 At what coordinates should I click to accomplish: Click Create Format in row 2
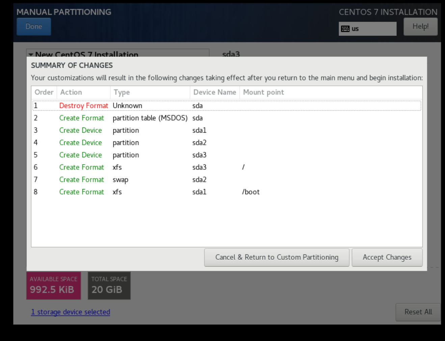tap(81, 118)
